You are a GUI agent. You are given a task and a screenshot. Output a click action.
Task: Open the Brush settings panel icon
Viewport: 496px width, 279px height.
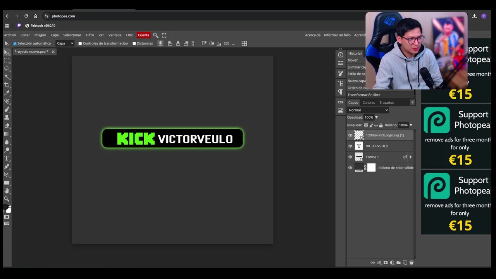pyautogui.click(x=341, y=73)
